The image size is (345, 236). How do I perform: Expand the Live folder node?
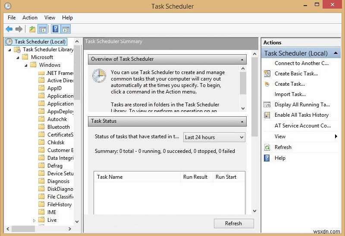34,220
